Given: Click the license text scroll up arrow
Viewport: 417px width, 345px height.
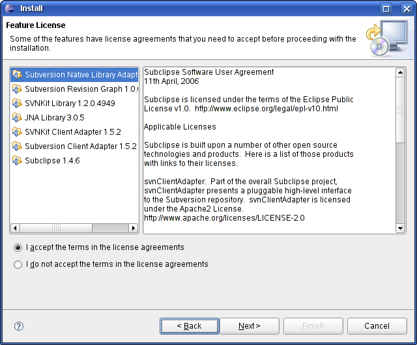Looking at the screenshot, I should pos(400,72).
